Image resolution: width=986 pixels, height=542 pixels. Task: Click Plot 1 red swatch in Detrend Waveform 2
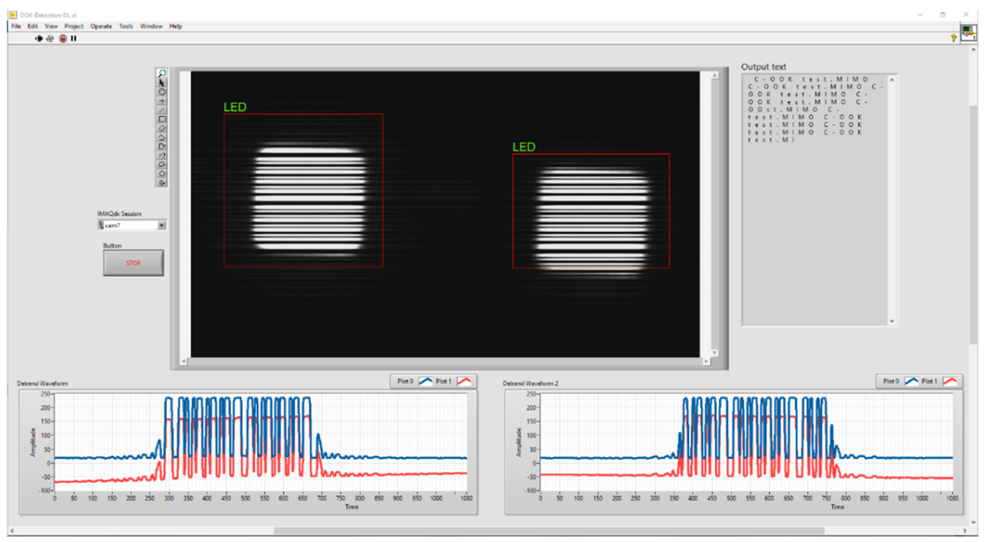[x=950, y=382]
